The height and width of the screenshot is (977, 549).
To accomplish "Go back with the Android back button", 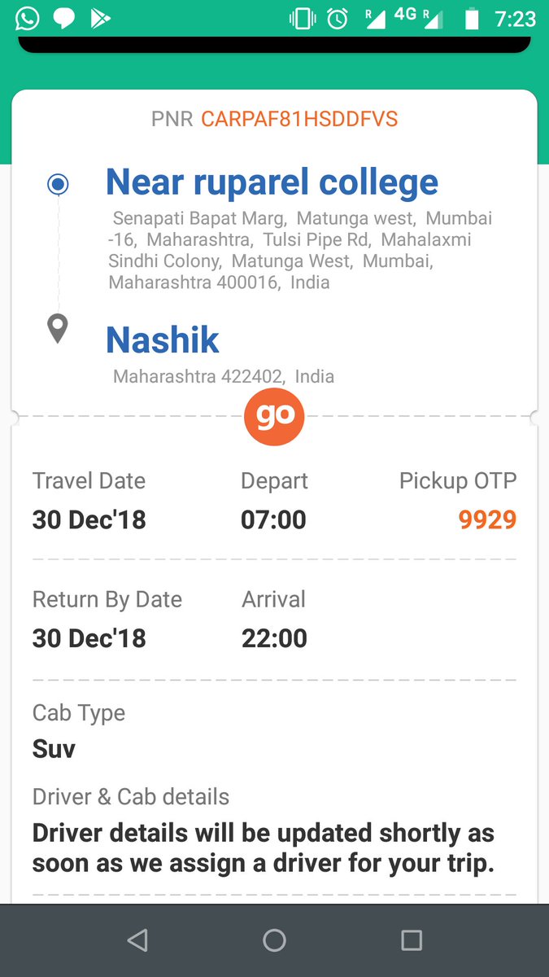I will point(137,940).
